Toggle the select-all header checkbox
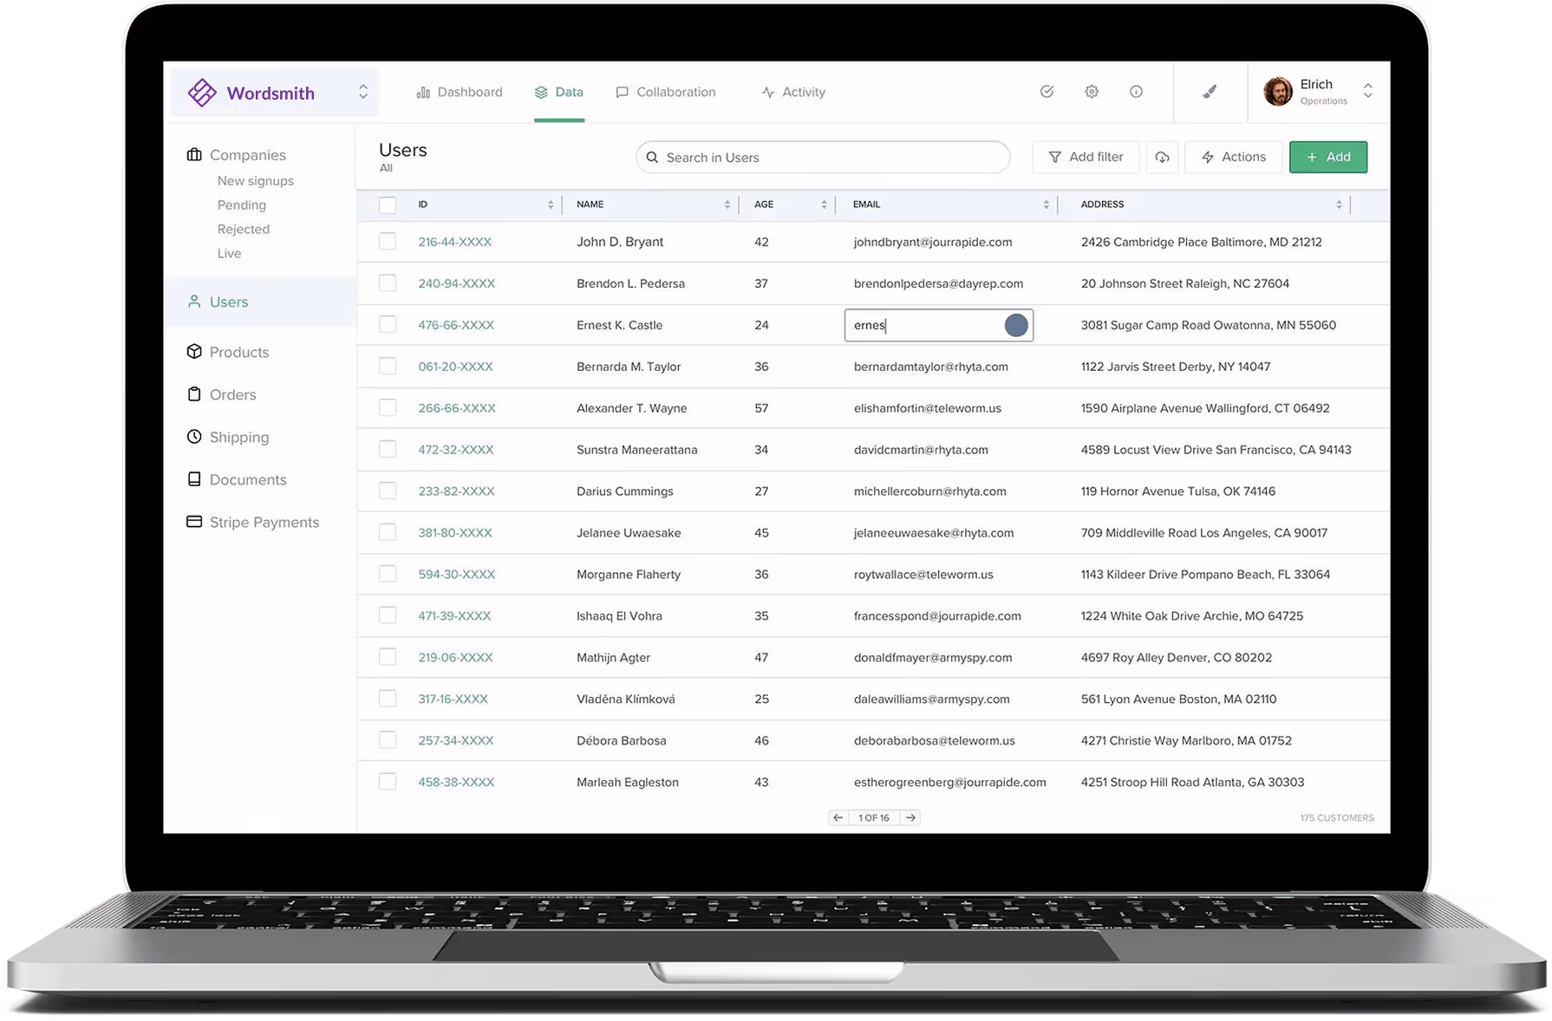The width and height of the screenshot is (1552, 1021). tap(388, 205)
